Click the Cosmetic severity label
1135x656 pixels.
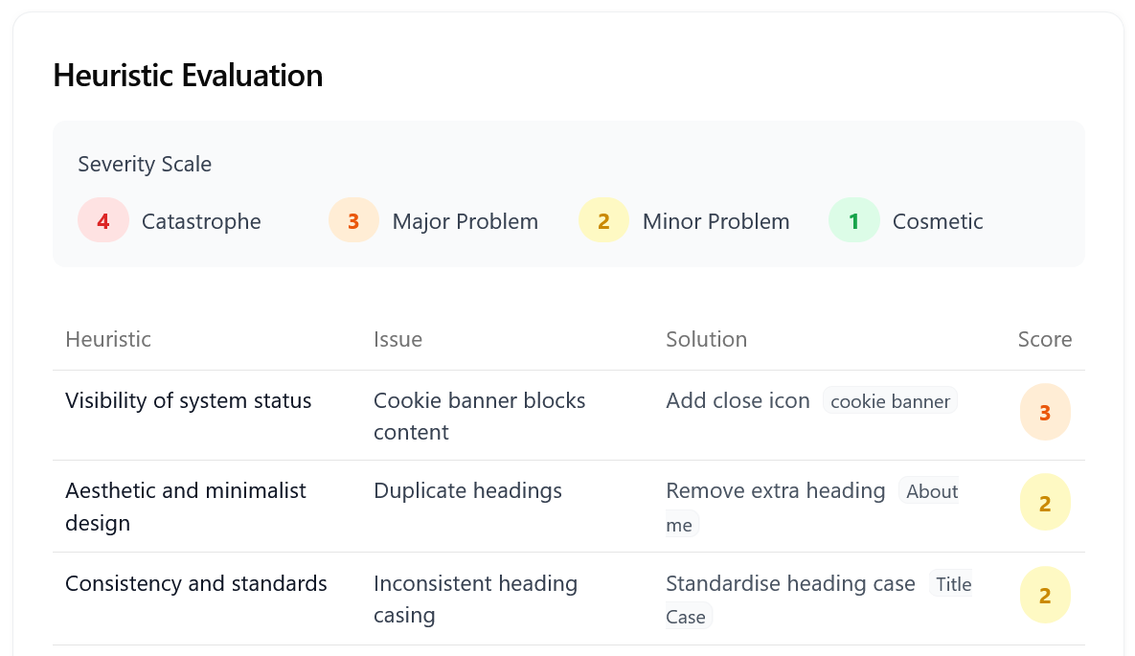[938, 221]
